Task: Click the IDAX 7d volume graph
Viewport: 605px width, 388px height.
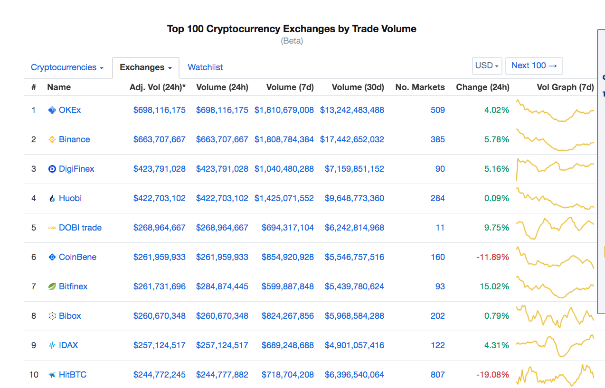Action: pos(556,346)
